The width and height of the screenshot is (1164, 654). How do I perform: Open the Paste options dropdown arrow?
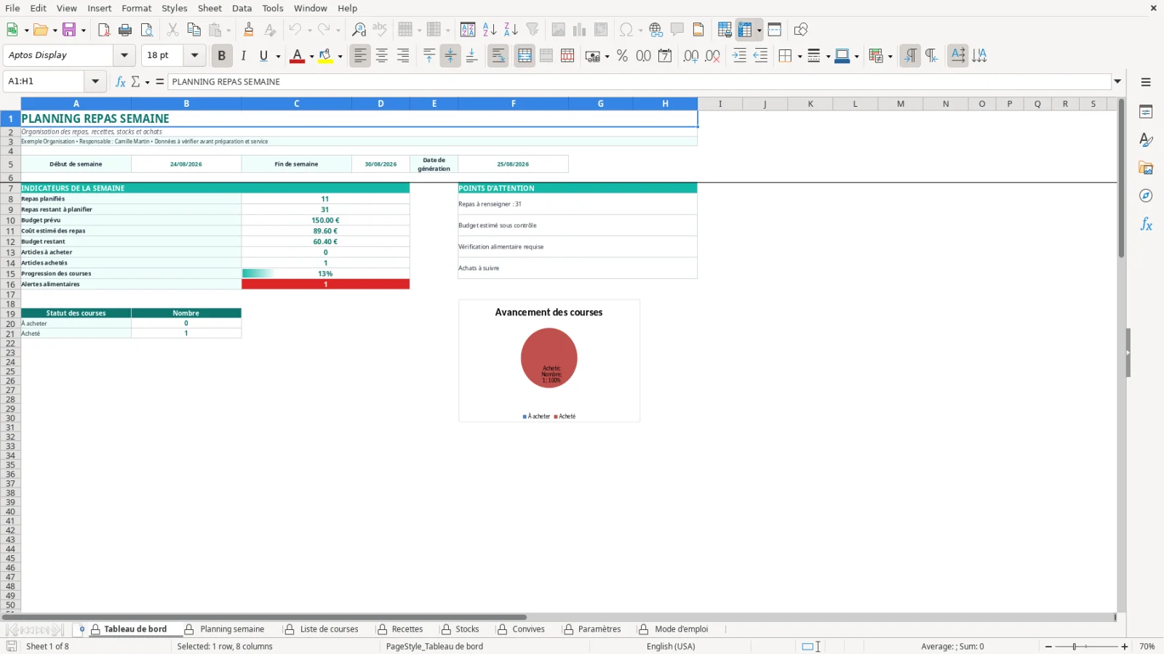(x=228, y=30)
